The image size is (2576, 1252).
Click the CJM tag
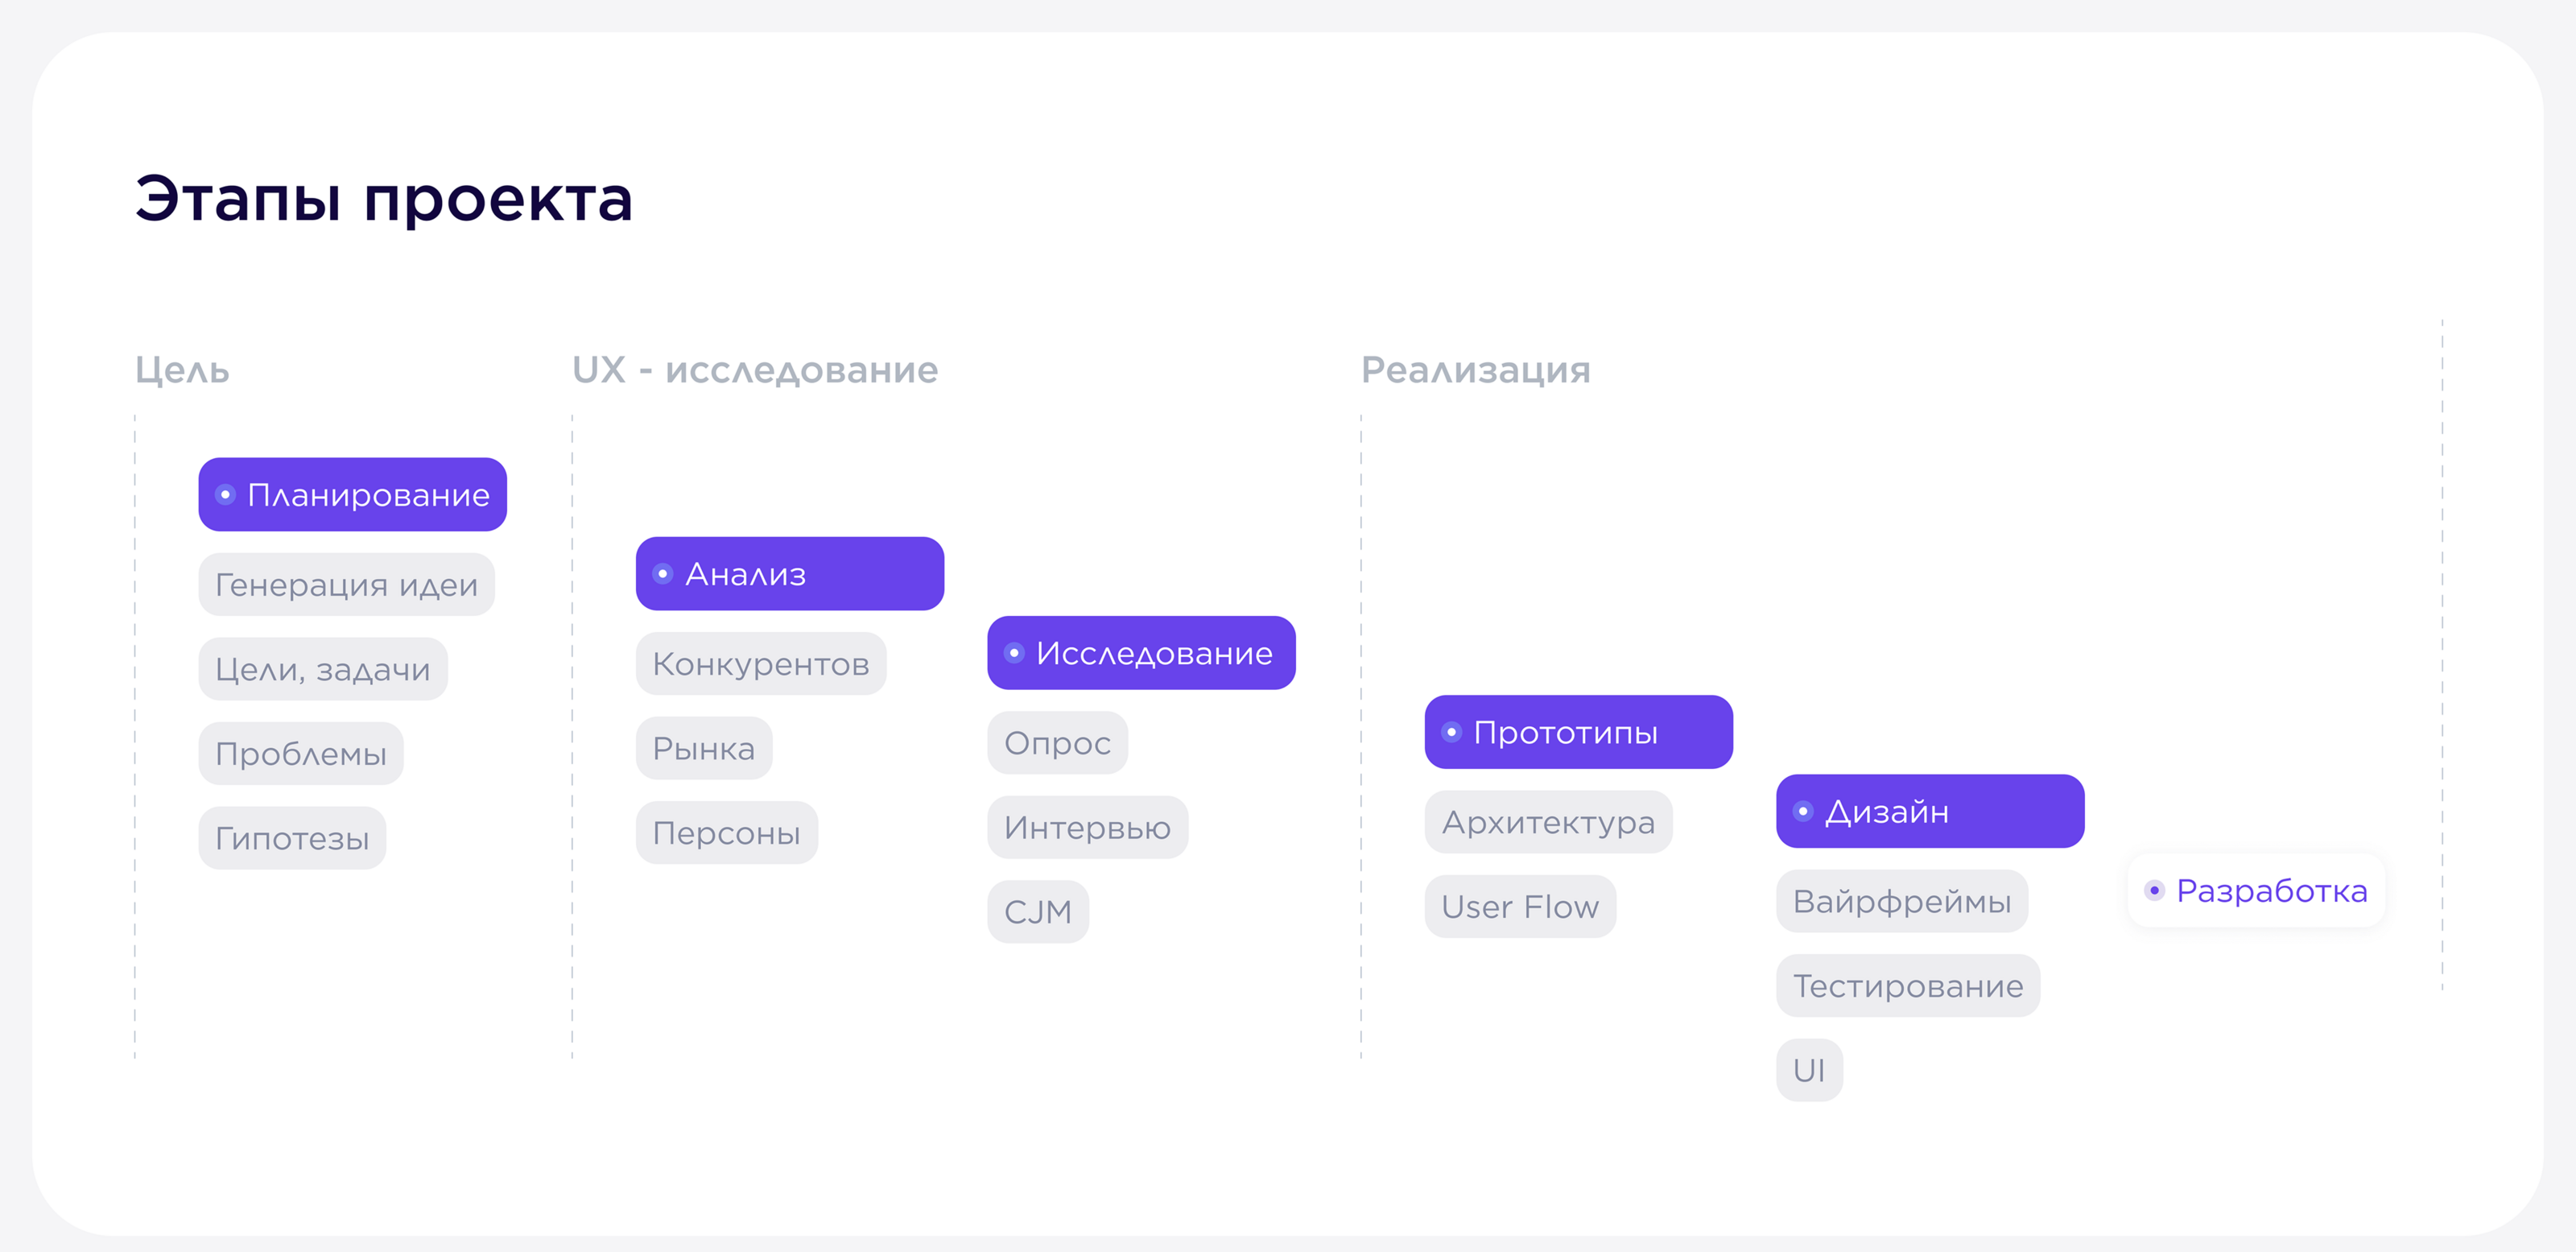pyautogui.click(x=1038, y=912)
